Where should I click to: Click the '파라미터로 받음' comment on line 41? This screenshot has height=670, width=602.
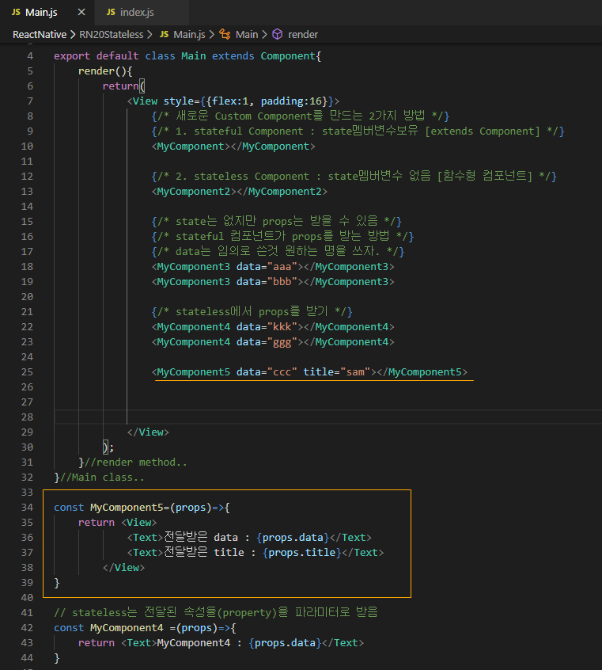tap(336, 612)
